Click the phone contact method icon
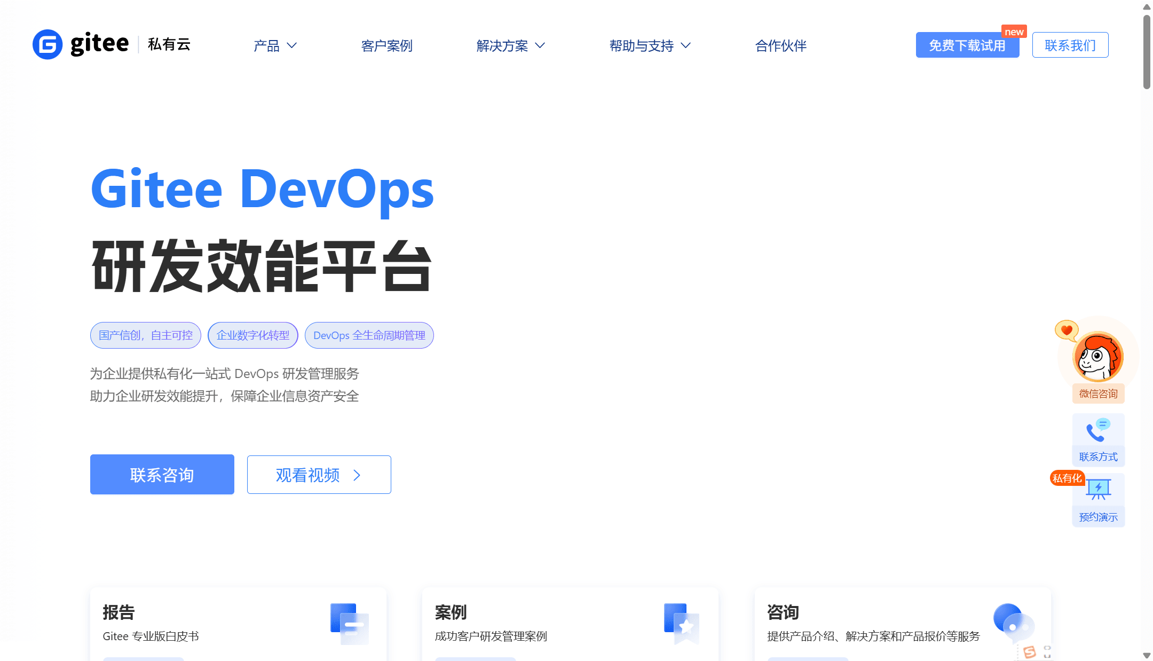This screenshot has height=661, width=1153. pyautogui.click(x=1098, y=431)
